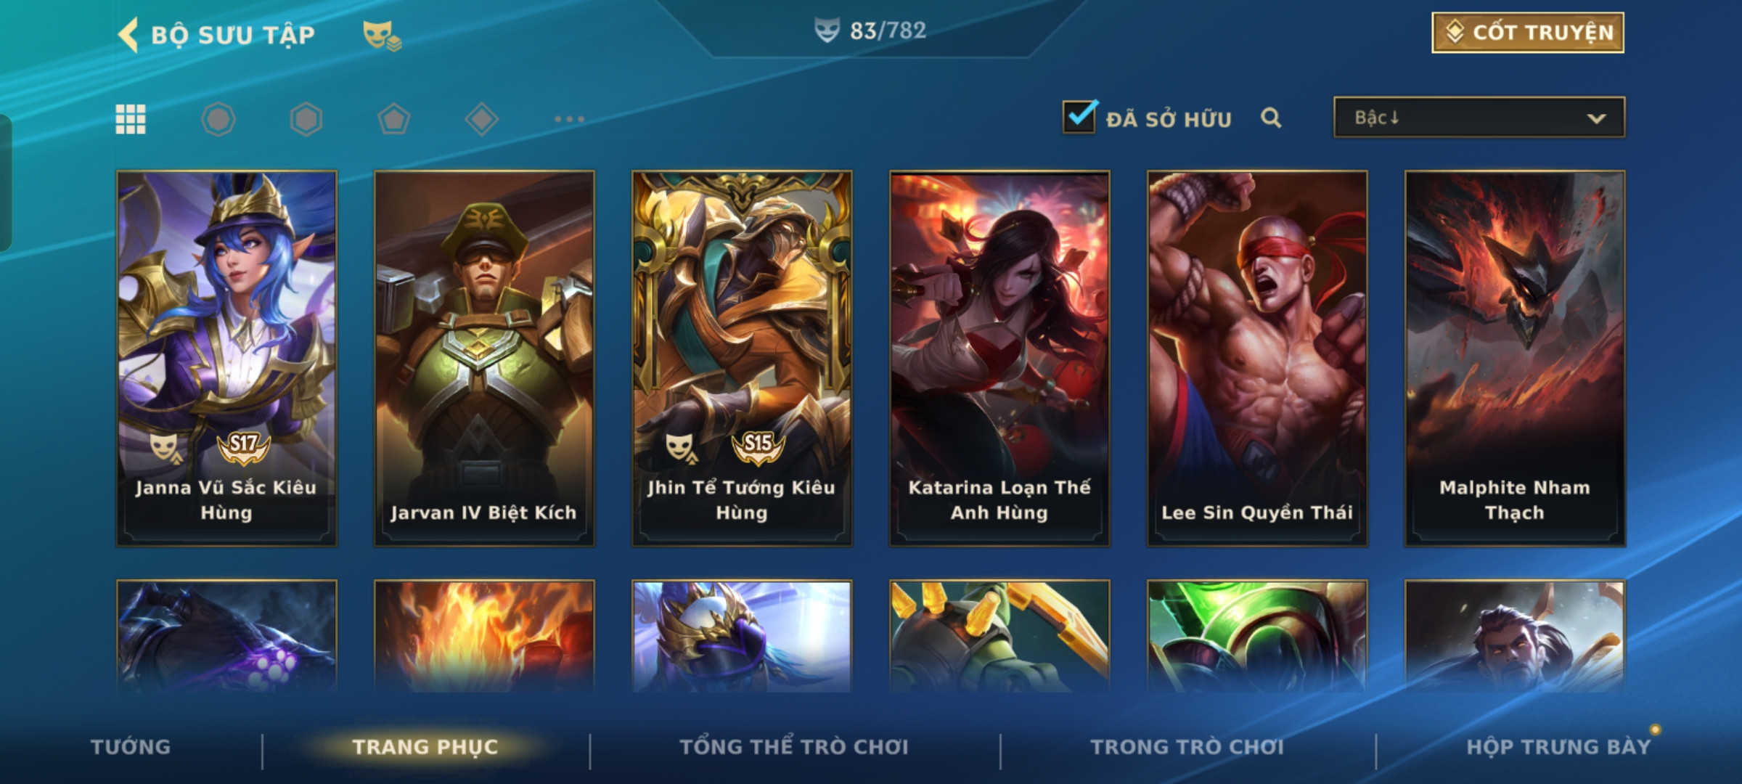Screen dimensions: 1742x784
Task: Expand the Bậc sorting dropdown
Action: pos(1479,118)
